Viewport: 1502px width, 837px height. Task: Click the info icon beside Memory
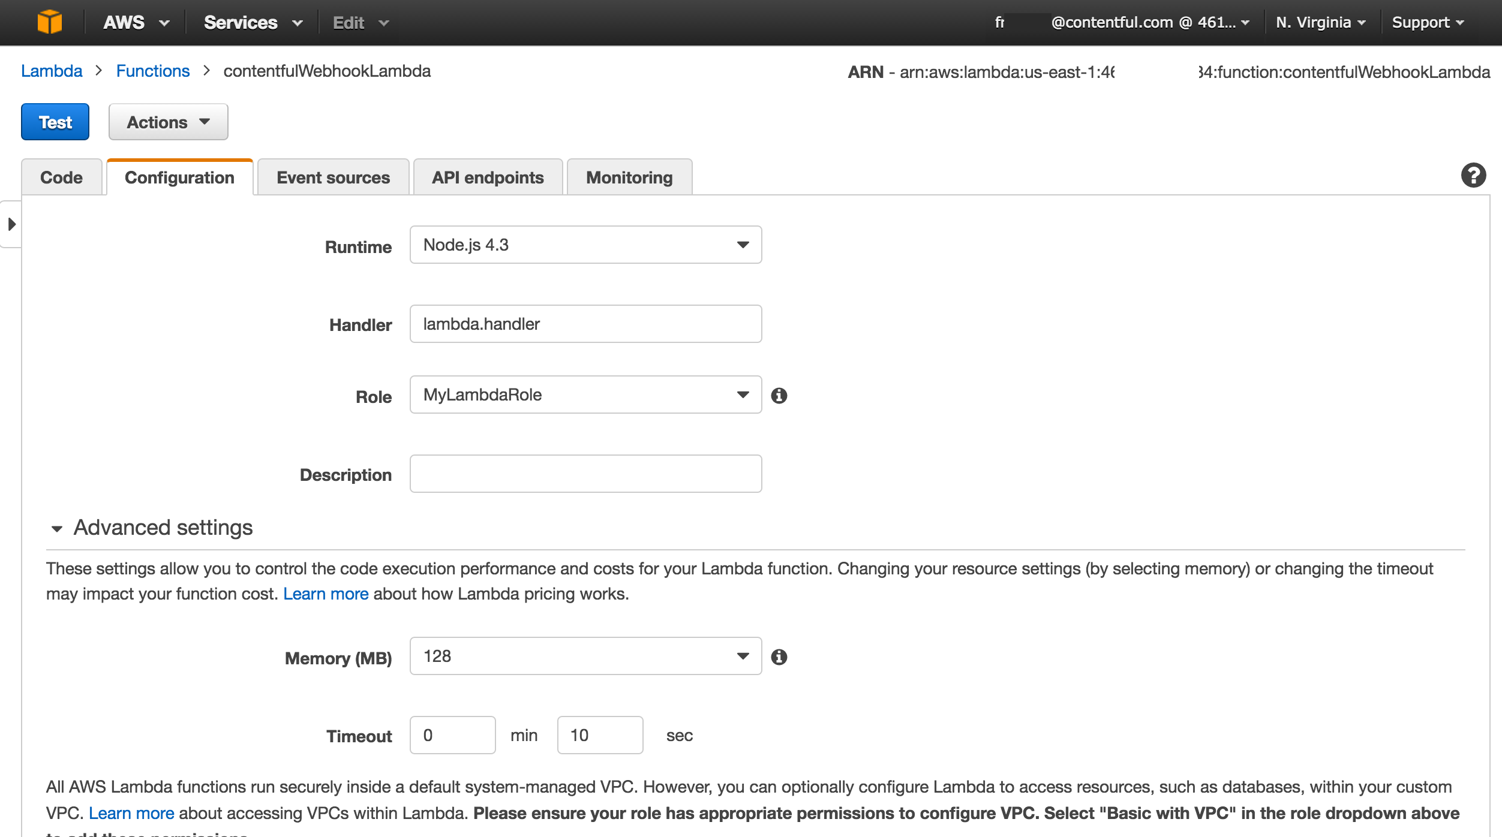click(779, 657)
